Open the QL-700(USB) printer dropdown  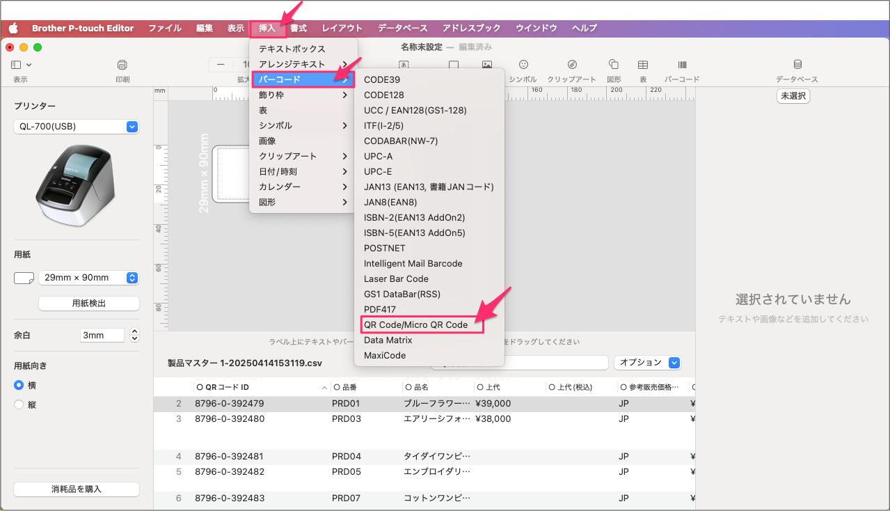tap(77, 127)
